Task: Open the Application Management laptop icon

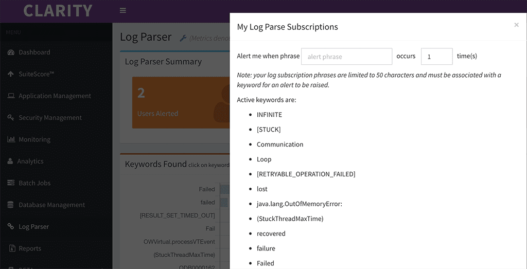Action: (x=11, y=96)
